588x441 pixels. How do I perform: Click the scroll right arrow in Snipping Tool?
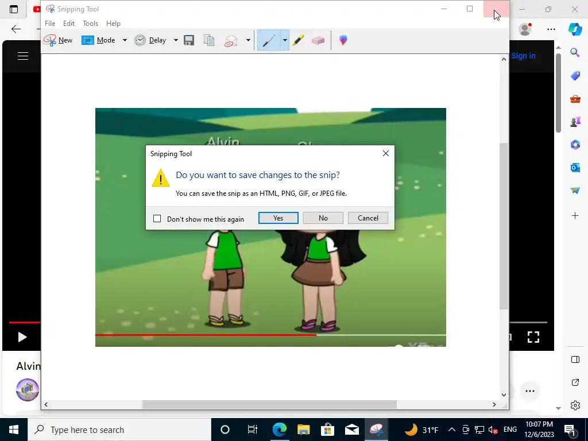[494, 405]
